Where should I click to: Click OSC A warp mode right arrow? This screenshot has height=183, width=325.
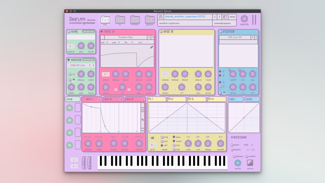click(x=129, y=90)
